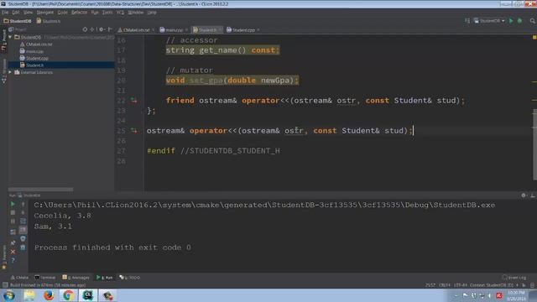This screenshot has width=537, height=302.
Task: Open Search Everywhere magnifier icon
Action: (533, 21)
